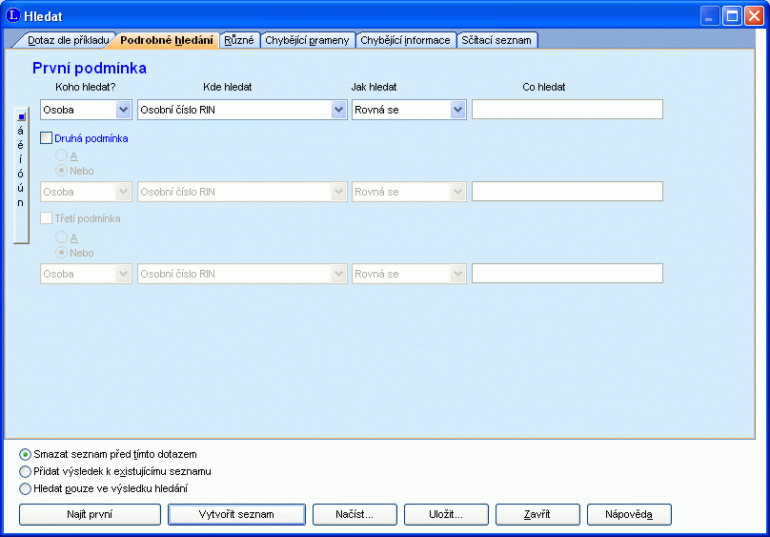
Task: Select the Podrobné hledání tab
Action: pyautogui.click(x=167, y=40)
